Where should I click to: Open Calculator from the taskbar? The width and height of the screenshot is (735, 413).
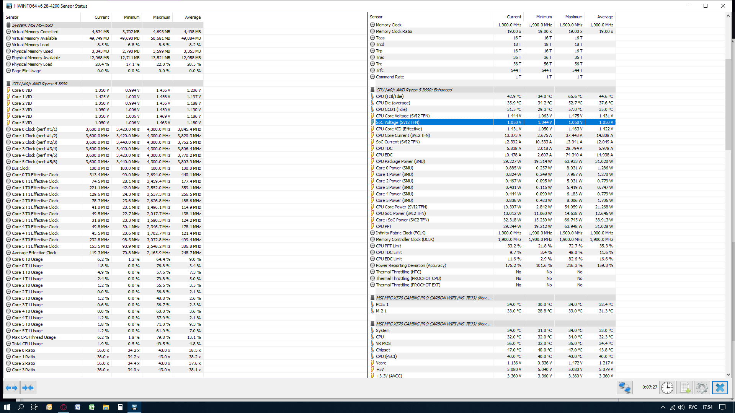click(120, 407)
